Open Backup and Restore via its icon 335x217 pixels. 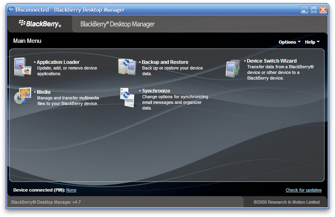(126, 67)
